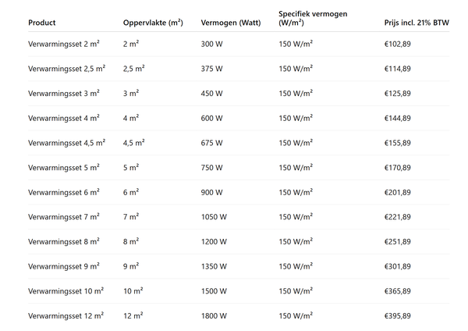Click the Verwarmingsset 3 m² entry
Screen dimensions: 468x331
(x=64, y=94)
